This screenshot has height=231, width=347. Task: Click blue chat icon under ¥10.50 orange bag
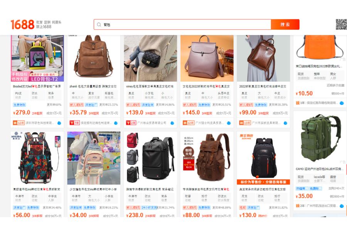[342, 103]
